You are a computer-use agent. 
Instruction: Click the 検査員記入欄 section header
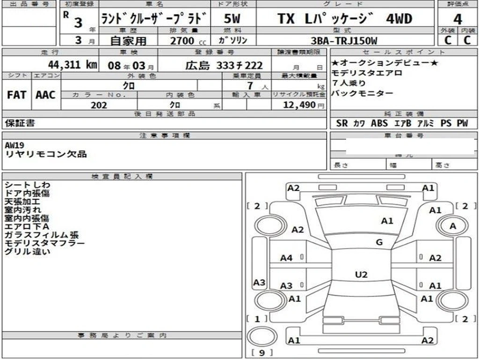122,176
